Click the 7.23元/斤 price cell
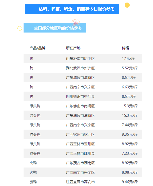Screen dimensions: 153x186 (x=130, y=153)
